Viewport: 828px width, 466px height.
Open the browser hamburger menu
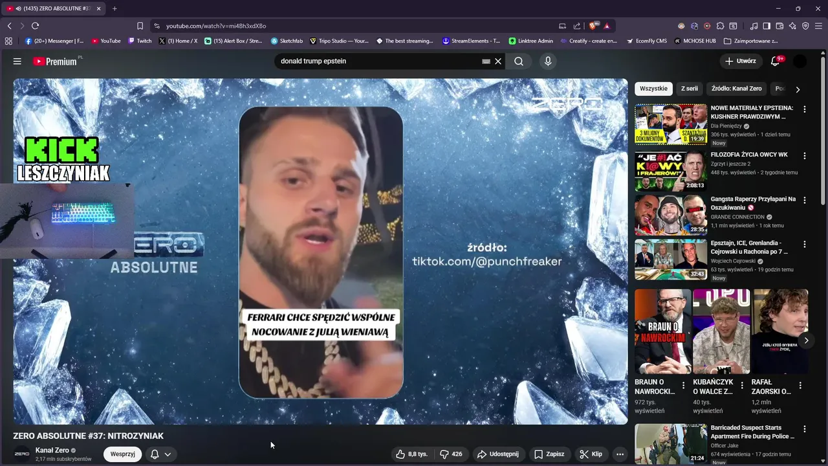pos(818,26)
